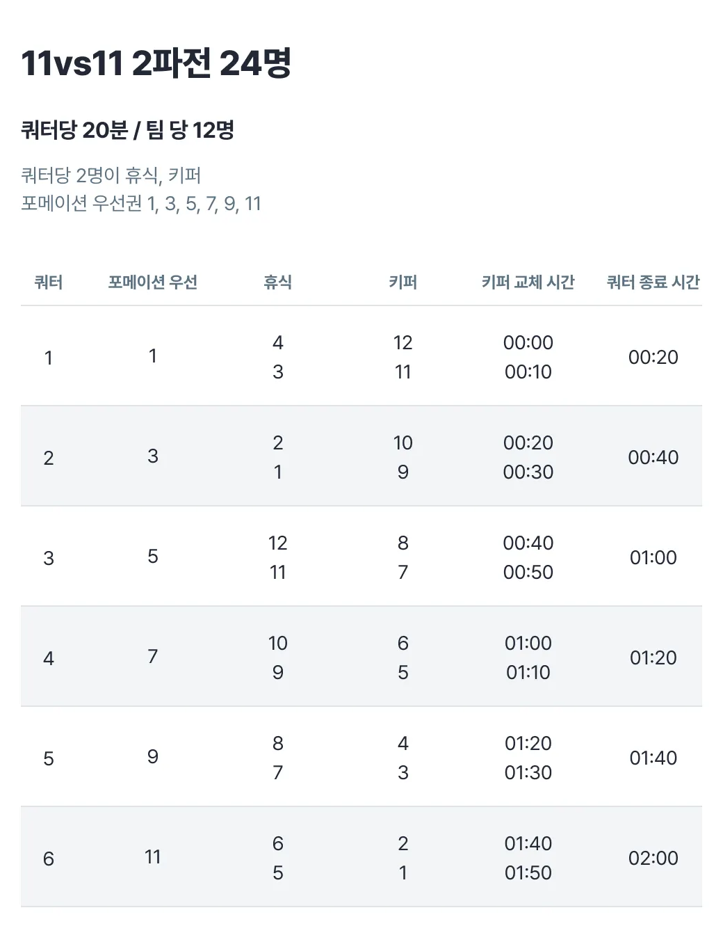Viewport: 723px width, 949px height.
Task: Click the 11vs11 2파전 24명 title
Action: [x=156, y=63]
